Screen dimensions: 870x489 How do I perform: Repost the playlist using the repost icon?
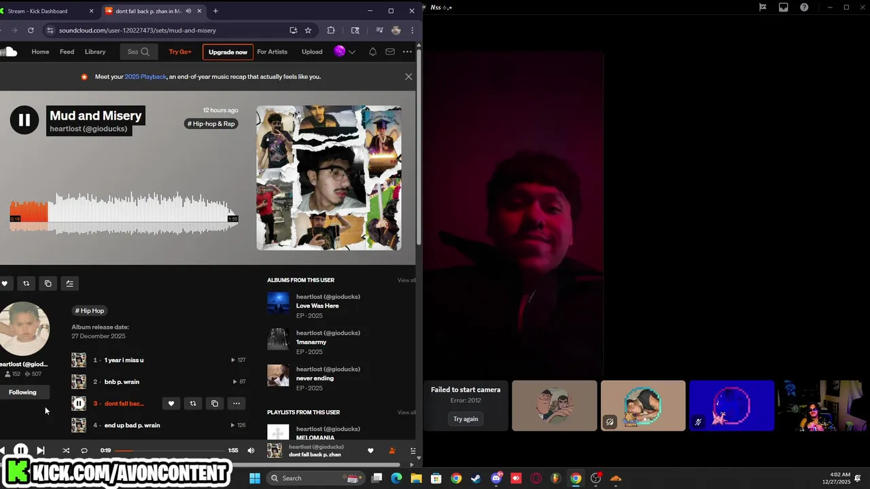point(26,283)
